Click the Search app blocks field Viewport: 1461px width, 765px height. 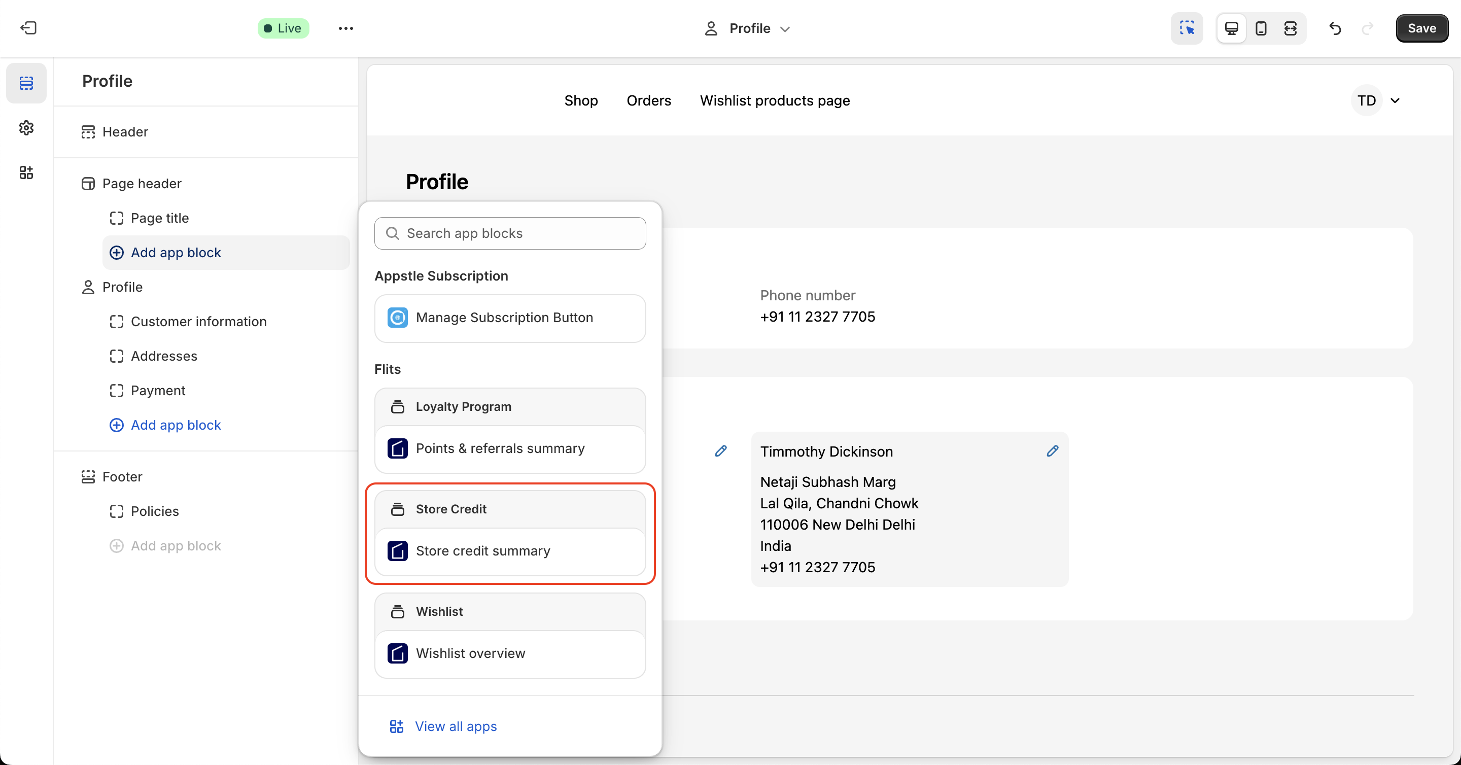click(x=509, y=233)
